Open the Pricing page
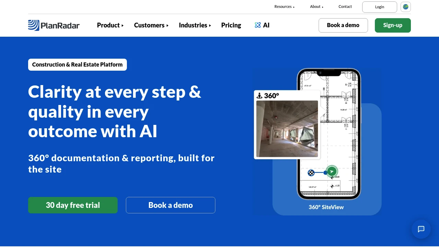 pos(231,25)
